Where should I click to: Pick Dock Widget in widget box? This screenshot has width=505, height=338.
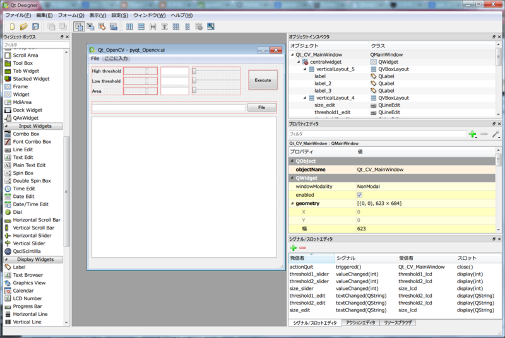[x=27, y=110]
